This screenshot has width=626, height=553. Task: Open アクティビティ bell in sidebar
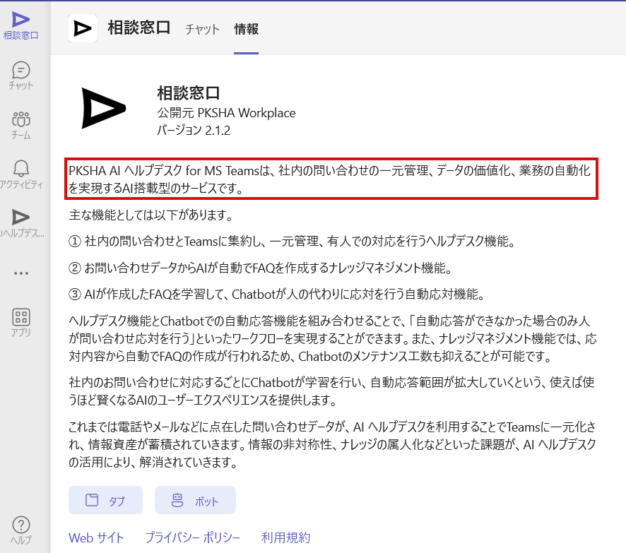(x=20, y=174)
